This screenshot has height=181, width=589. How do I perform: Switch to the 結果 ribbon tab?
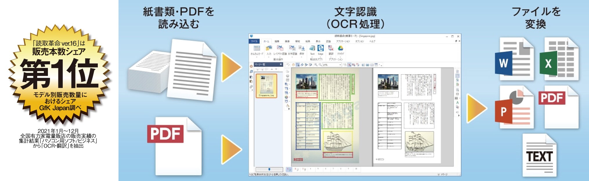pyautogui.click(x=308, y=41)
